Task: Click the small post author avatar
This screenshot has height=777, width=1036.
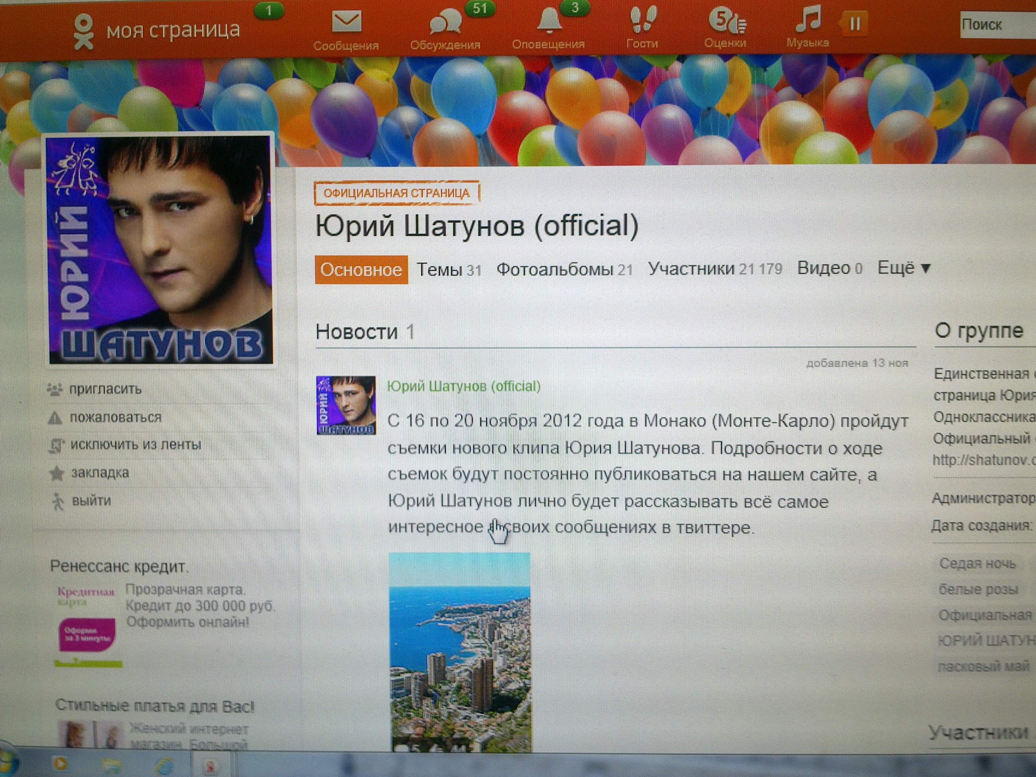Action: point(346,405)
